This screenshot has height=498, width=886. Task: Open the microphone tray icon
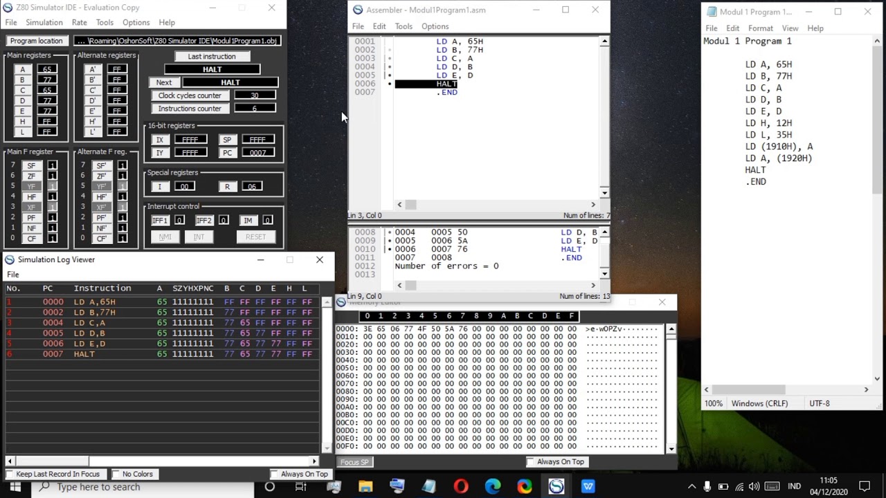(707, 487)
